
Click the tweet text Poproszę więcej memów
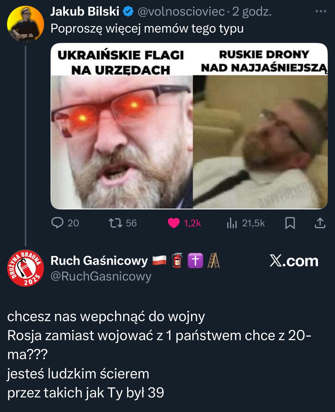(147, 29)
